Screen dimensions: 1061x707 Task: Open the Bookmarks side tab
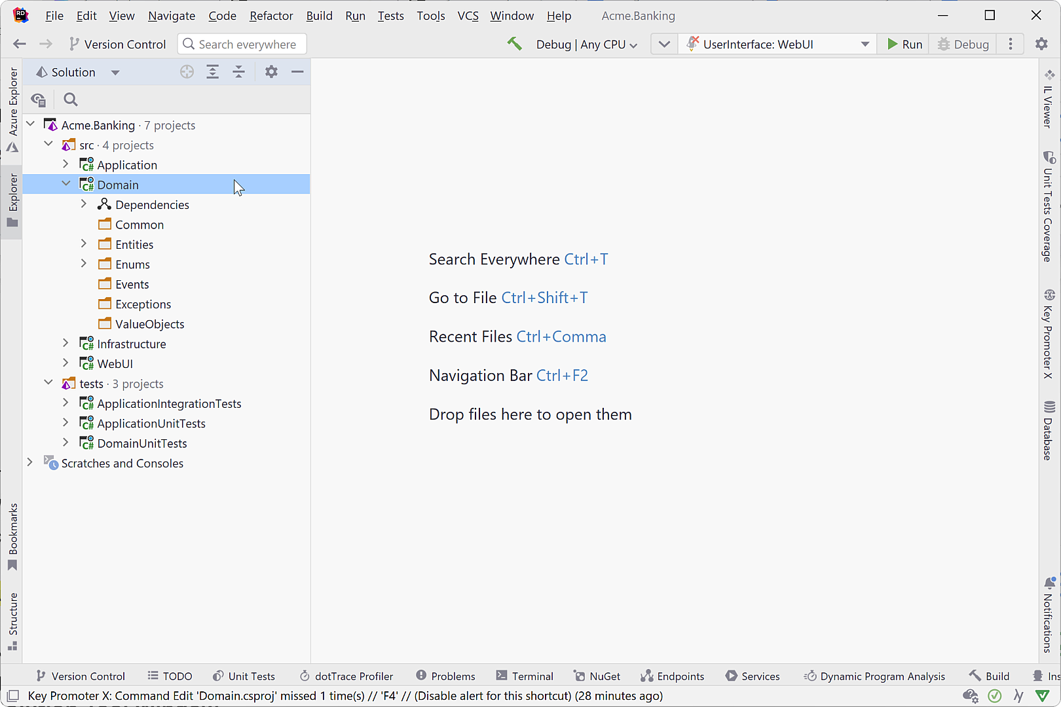click(x=12, y=537)
